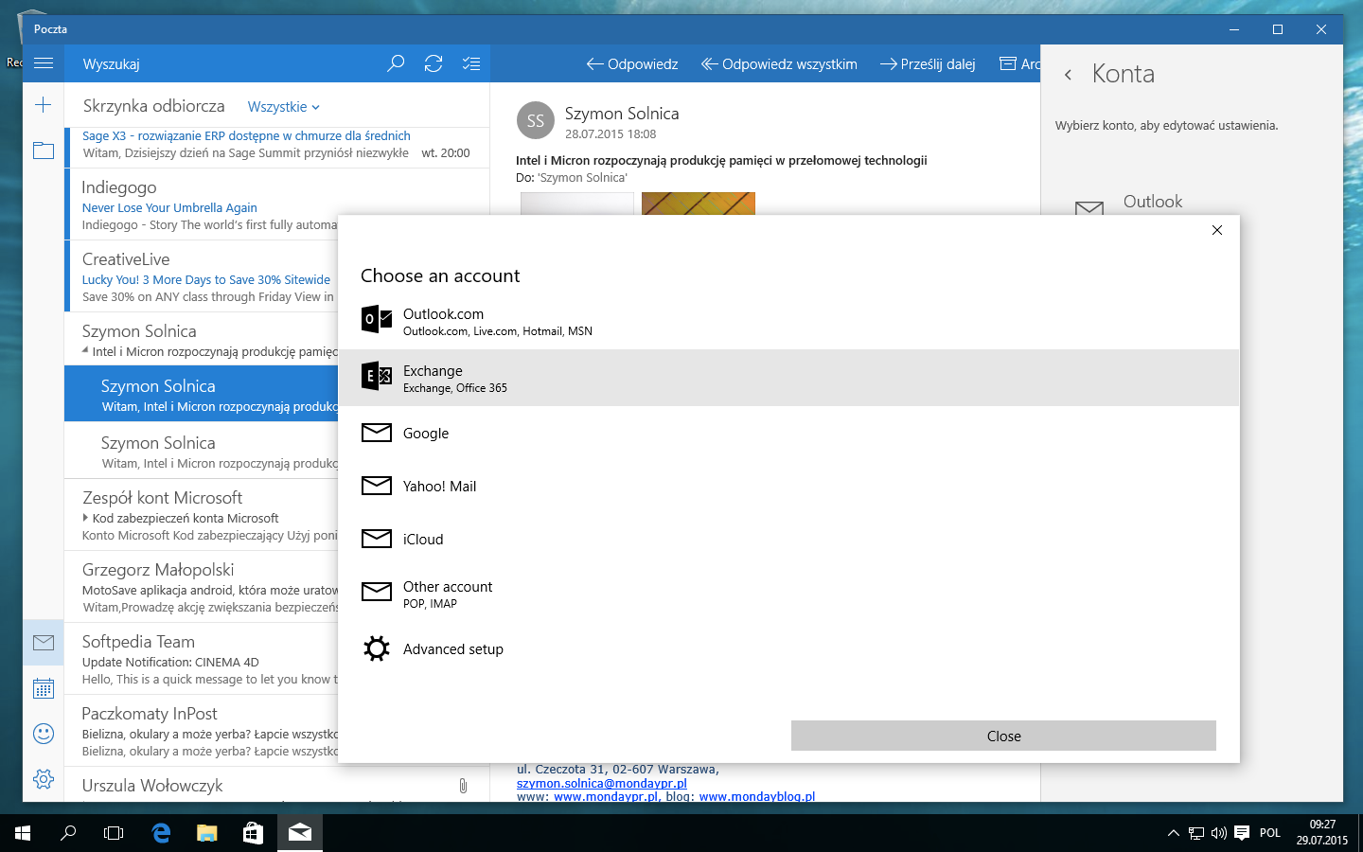This screenshot has height=852, width=1363.
Task: Open File Explorer from the taskbar
Action: point(206,833)
